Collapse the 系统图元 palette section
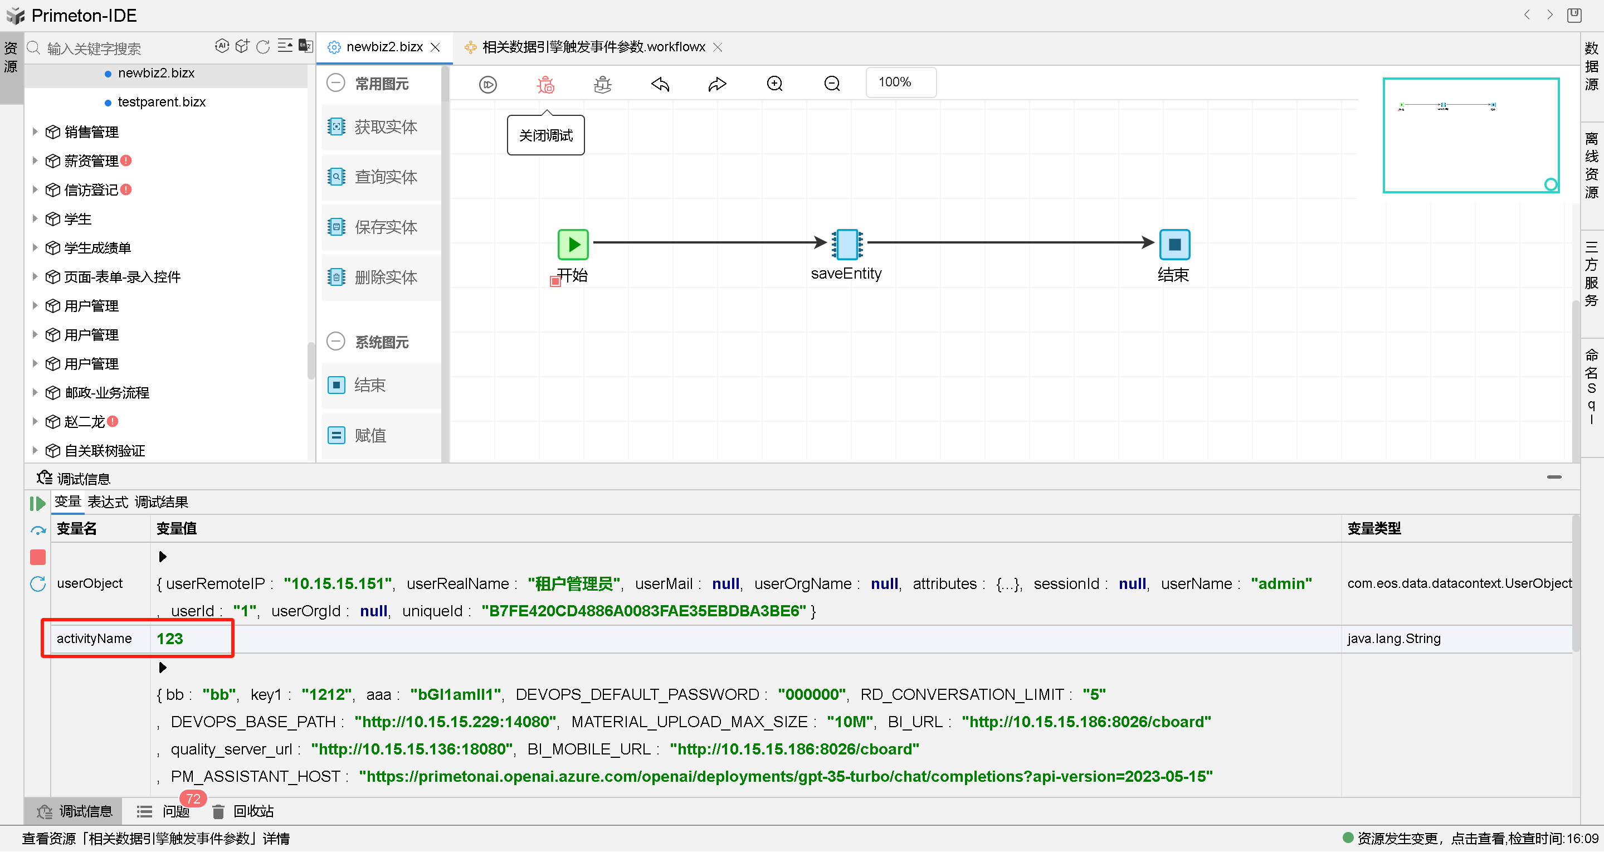This screenshot has height=852, width=1604. [x=335, y=341]
